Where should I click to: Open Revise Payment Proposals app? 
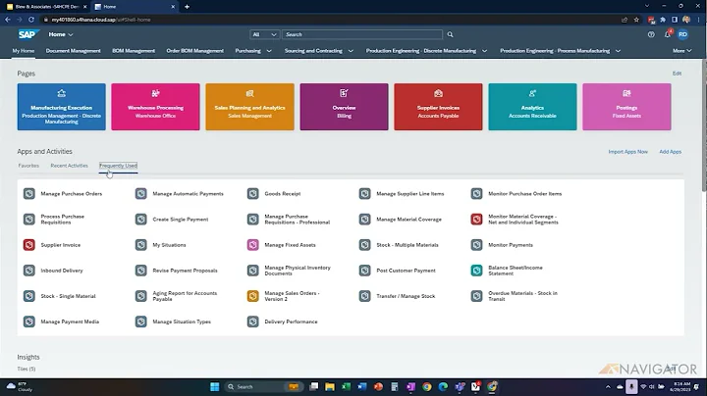pos(185,271)
